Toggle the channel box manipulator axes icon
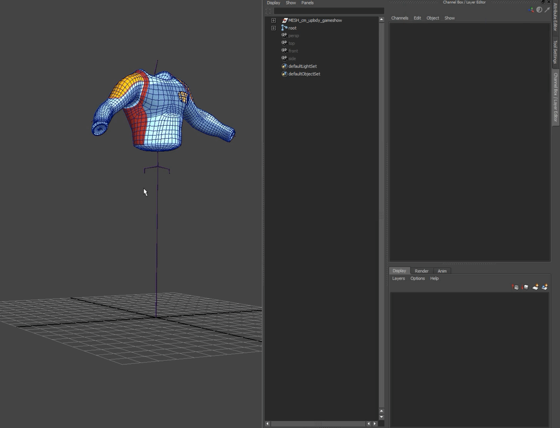The height and width of the screenshot is (428, 560). click(531, 10)
